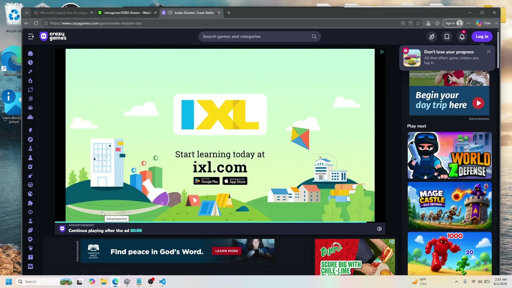Open Visual Studio Code from the taskbar
The image size is (512, 288).
click(x=162, y=282)
